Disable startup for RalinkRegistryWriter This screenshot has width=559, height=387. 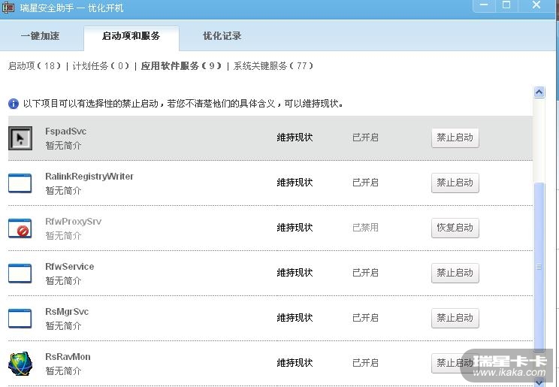point(455,183)
